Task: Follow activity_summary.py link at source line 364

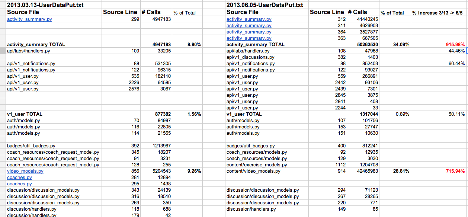Action: pos(249,32)
